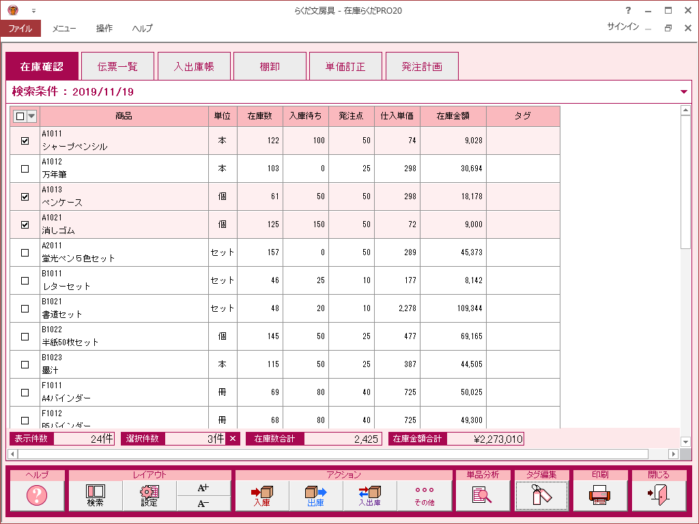Screen dimensions: 699x524
Task: Open the ファイル menu
Action: [20, 29]
